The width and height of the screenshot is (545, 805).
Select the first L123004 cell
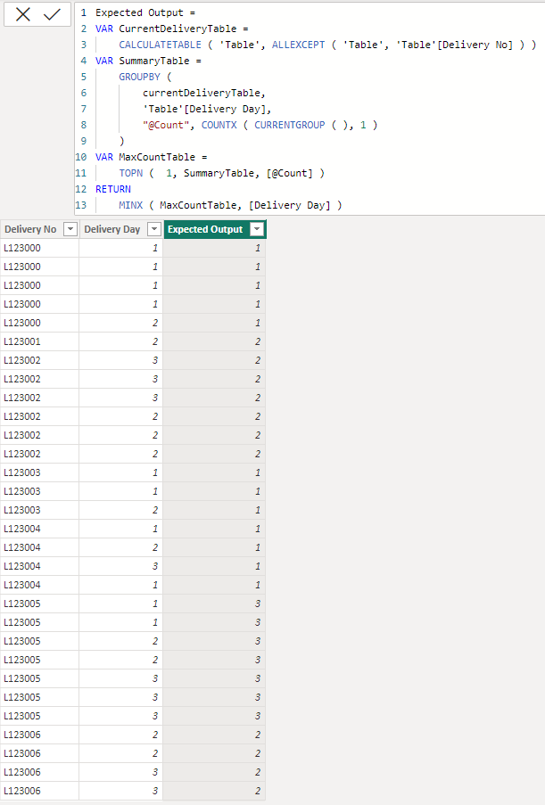tap(39, 529)
